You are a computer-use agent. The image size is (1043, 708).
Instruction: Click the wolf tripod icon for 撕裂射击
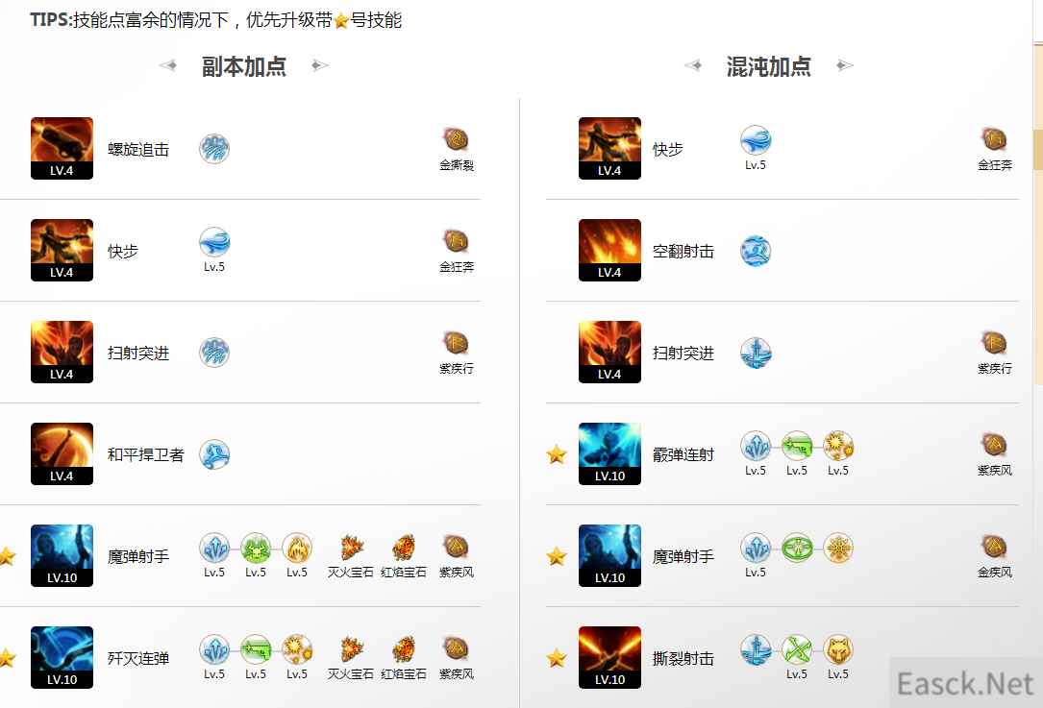[x=838, y=649]
